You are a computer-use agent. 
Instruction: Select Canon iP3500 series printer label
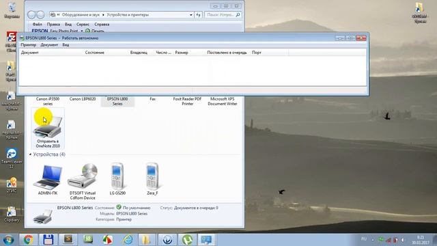pyautogui.click(x=48, y=101)
